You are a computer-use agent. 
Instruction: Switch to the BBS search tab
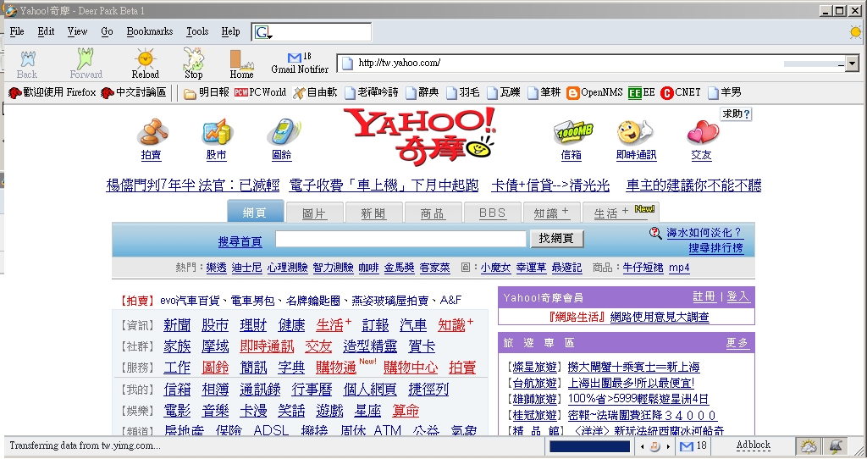pyautogui.click(x=493, y=213)
